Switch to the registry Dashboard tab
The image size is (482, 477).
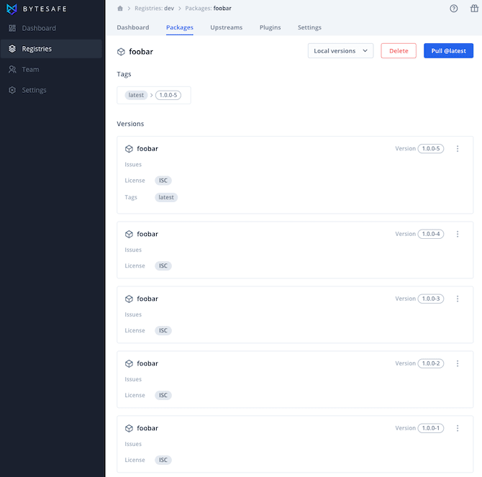(133, 27)
